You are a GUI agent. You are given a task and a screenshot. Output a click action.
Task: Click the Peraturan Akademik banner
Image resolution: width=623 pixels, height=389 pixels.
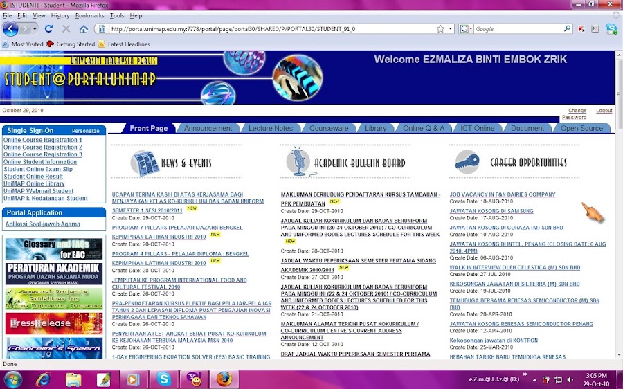pos(54,273)
